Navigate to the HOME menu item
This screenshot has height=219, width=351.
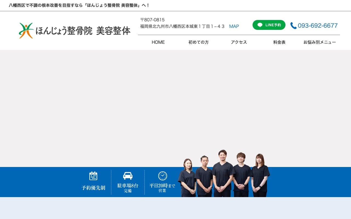click(158, 42)
